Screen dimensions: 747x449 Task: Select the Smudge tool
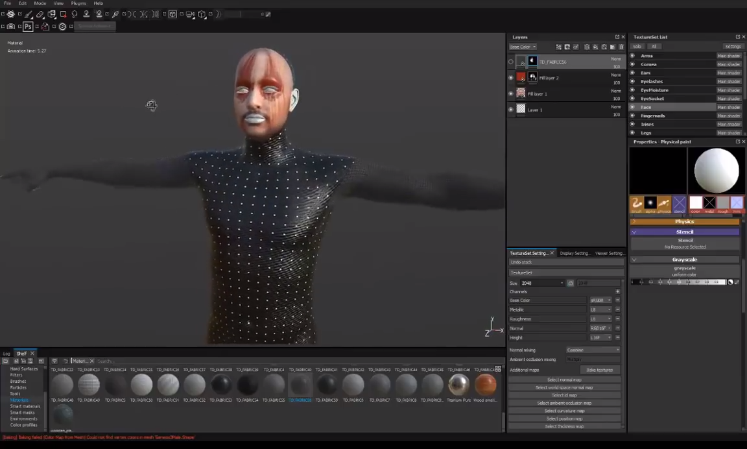point(75,14)
